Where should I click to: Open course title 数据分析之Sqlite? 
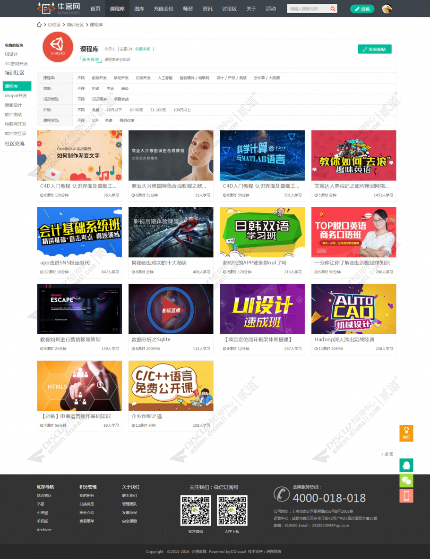point(151,339)
